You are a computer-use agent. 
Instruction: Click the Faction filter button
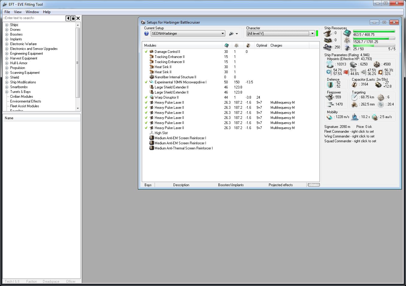coord(31,282)
